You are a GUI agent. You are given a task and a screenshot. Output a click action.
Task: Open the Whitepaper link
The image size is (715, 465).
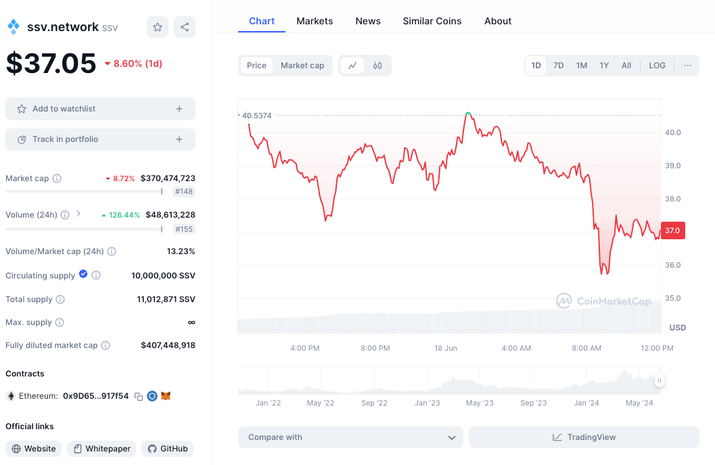tap(101, 449)
